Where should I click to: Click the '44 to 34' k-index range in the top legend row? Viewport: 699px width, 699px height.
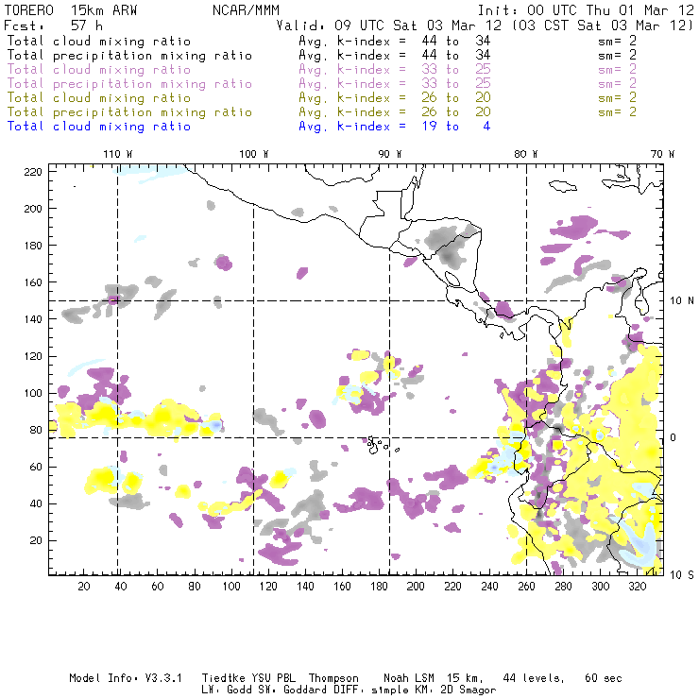pos(456,42)
